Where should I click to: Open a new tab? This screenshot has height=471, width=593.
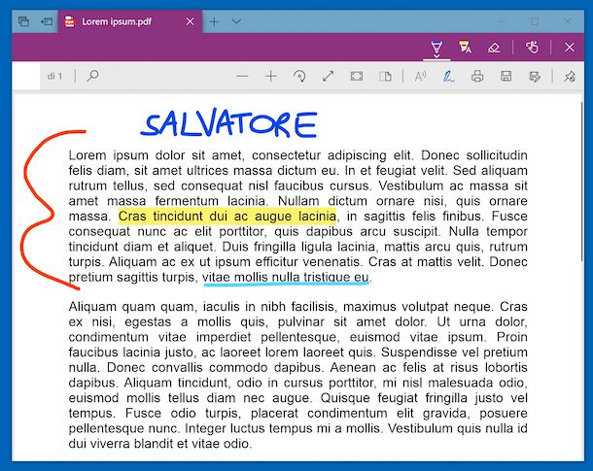pos(214,21)
